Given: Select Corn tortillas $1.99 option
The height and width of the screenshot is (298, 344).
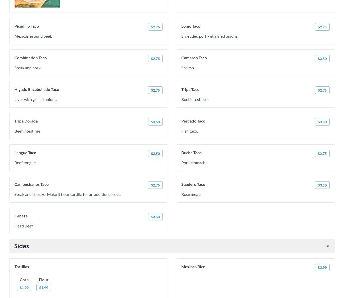Looking at the screenshot, I should coord(24,287).
